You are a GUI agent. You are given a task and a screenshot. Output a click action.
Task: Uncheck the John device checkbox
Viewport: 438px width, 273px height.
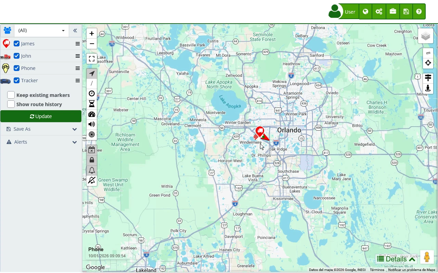click(x=16, y=56)
